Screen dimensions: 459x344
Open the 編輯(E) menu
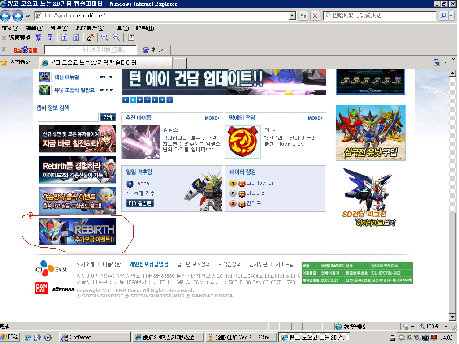click(34, 28)
